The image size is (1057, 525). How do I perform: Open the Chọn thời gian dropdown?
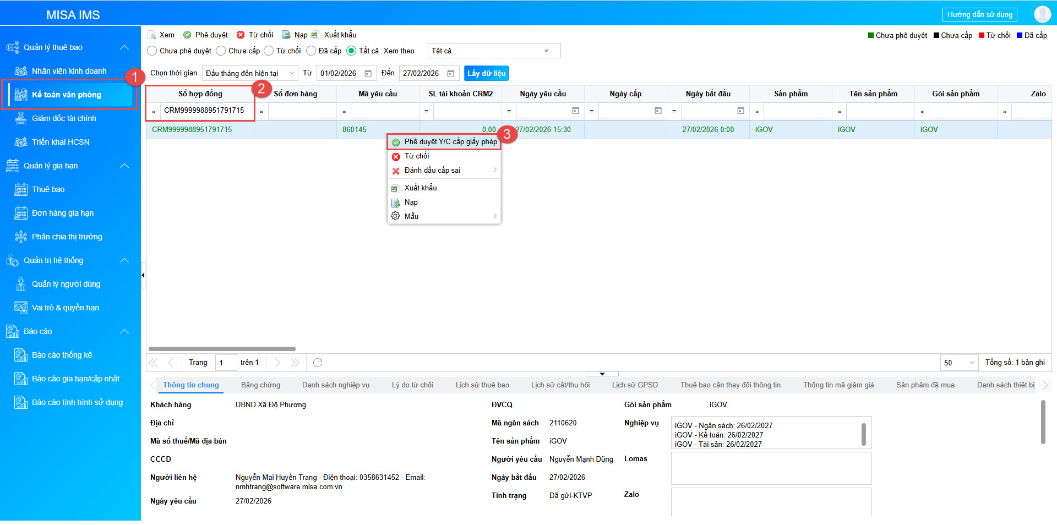(x=249, y=74)
